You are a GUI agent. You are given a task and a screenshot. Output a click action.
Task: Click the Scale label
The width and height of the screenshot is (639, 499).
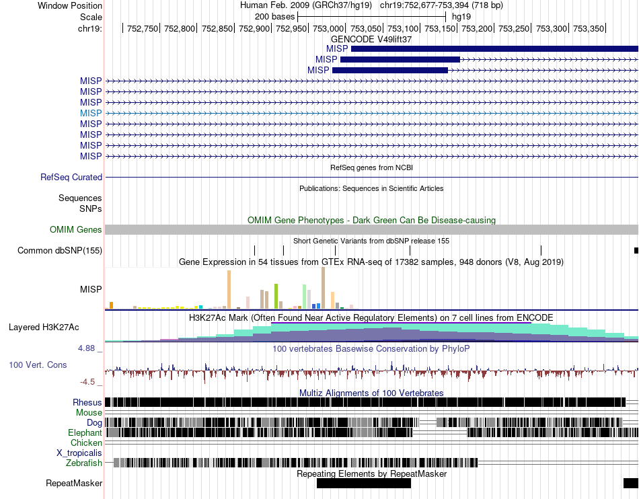pos(91,17)
